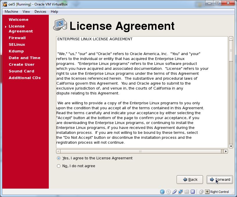Click the horizontal scrollbar thumb
Screen dimensions: 237x197
pos(141,151)
